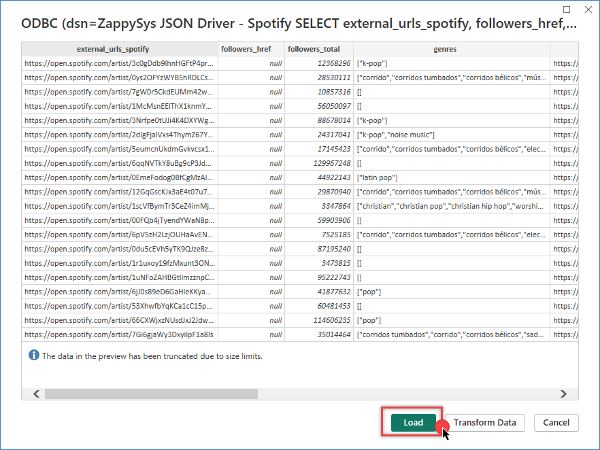Screen dimensions: 600x450
Task: Select the URL cell starting artist/6jJ0s89eD6
Action: (120, 292)
